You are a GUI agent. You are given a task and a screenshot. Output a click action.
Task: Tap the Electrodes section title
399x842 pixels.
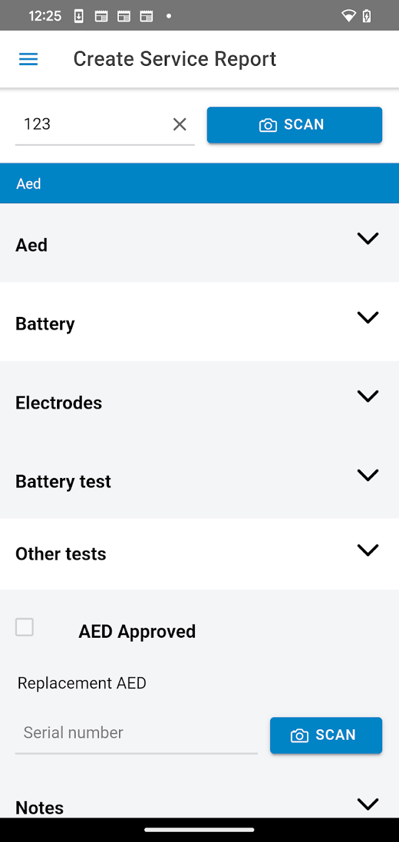coord(59,403)
